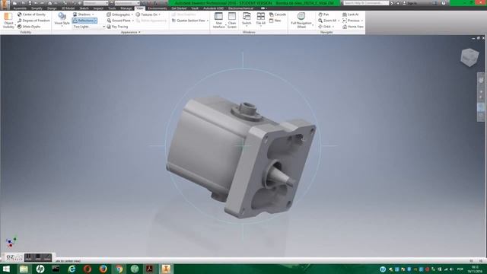Select Orbit tool
Screen dimensions: 487x274
tap(325, 27)
